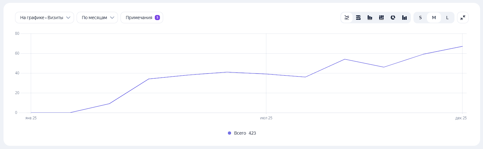Click the "дек 25" axis label
Viewport: 483px width, 149px height.
[x=461, y=118]
